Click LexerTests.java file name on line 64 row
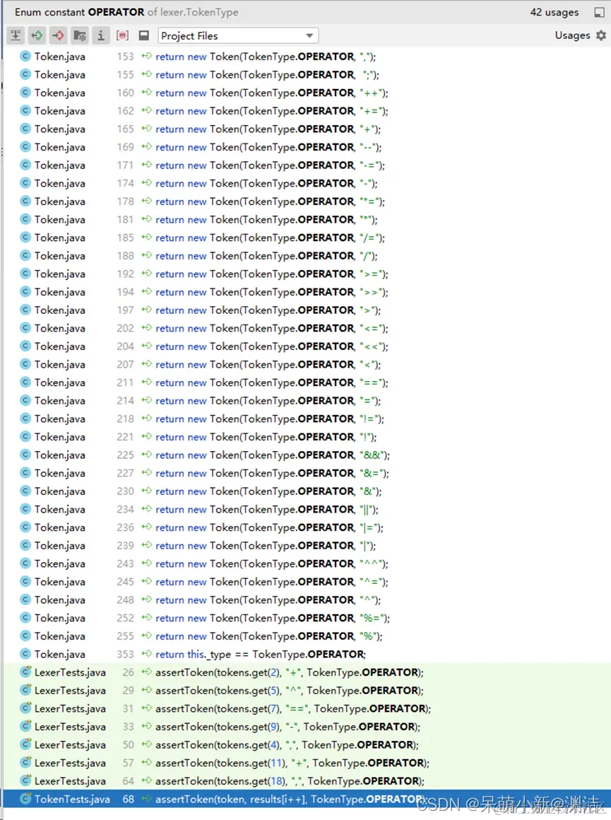 click(70, 781)
